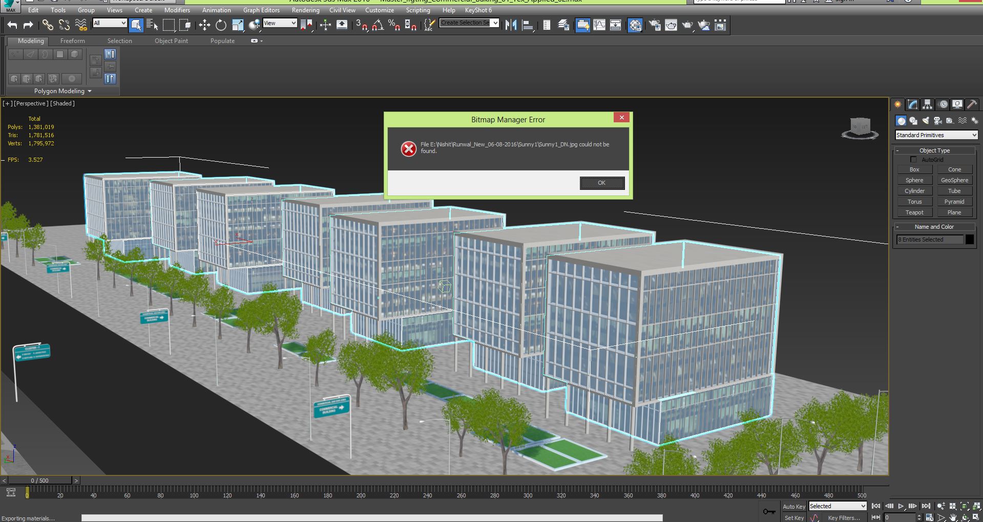
Task: Open the selection filter All dropdown
Action: (x=110, y=23)
